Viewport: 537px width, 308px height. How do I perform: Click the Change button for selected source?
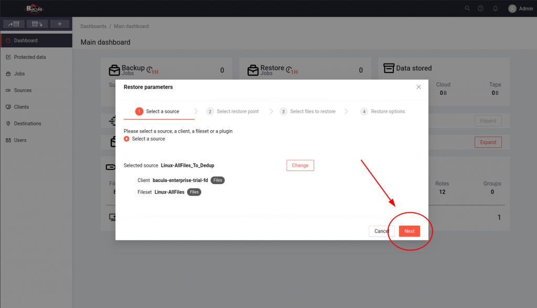300,165
